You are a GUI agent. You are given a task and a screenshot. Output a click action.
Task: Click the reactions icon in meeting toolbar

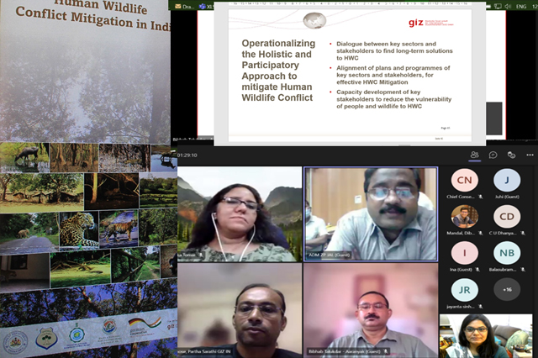tap(511, 155)
